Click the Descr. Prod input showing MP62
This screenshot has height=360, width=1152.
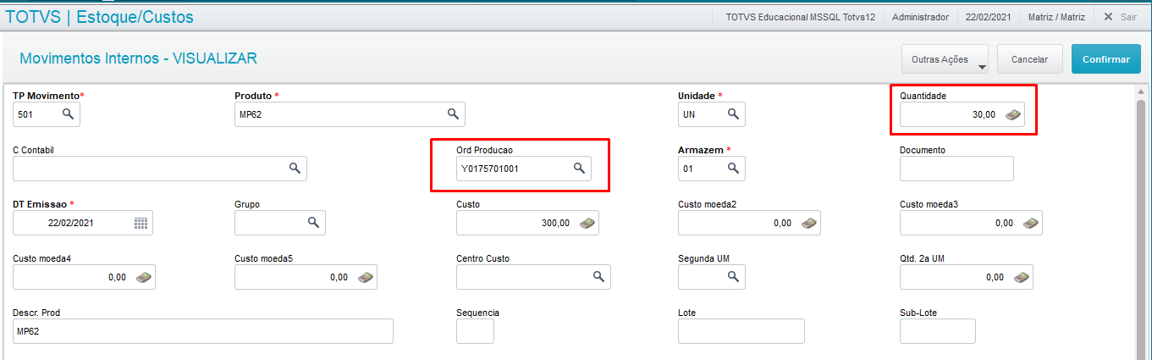[203, 331]
